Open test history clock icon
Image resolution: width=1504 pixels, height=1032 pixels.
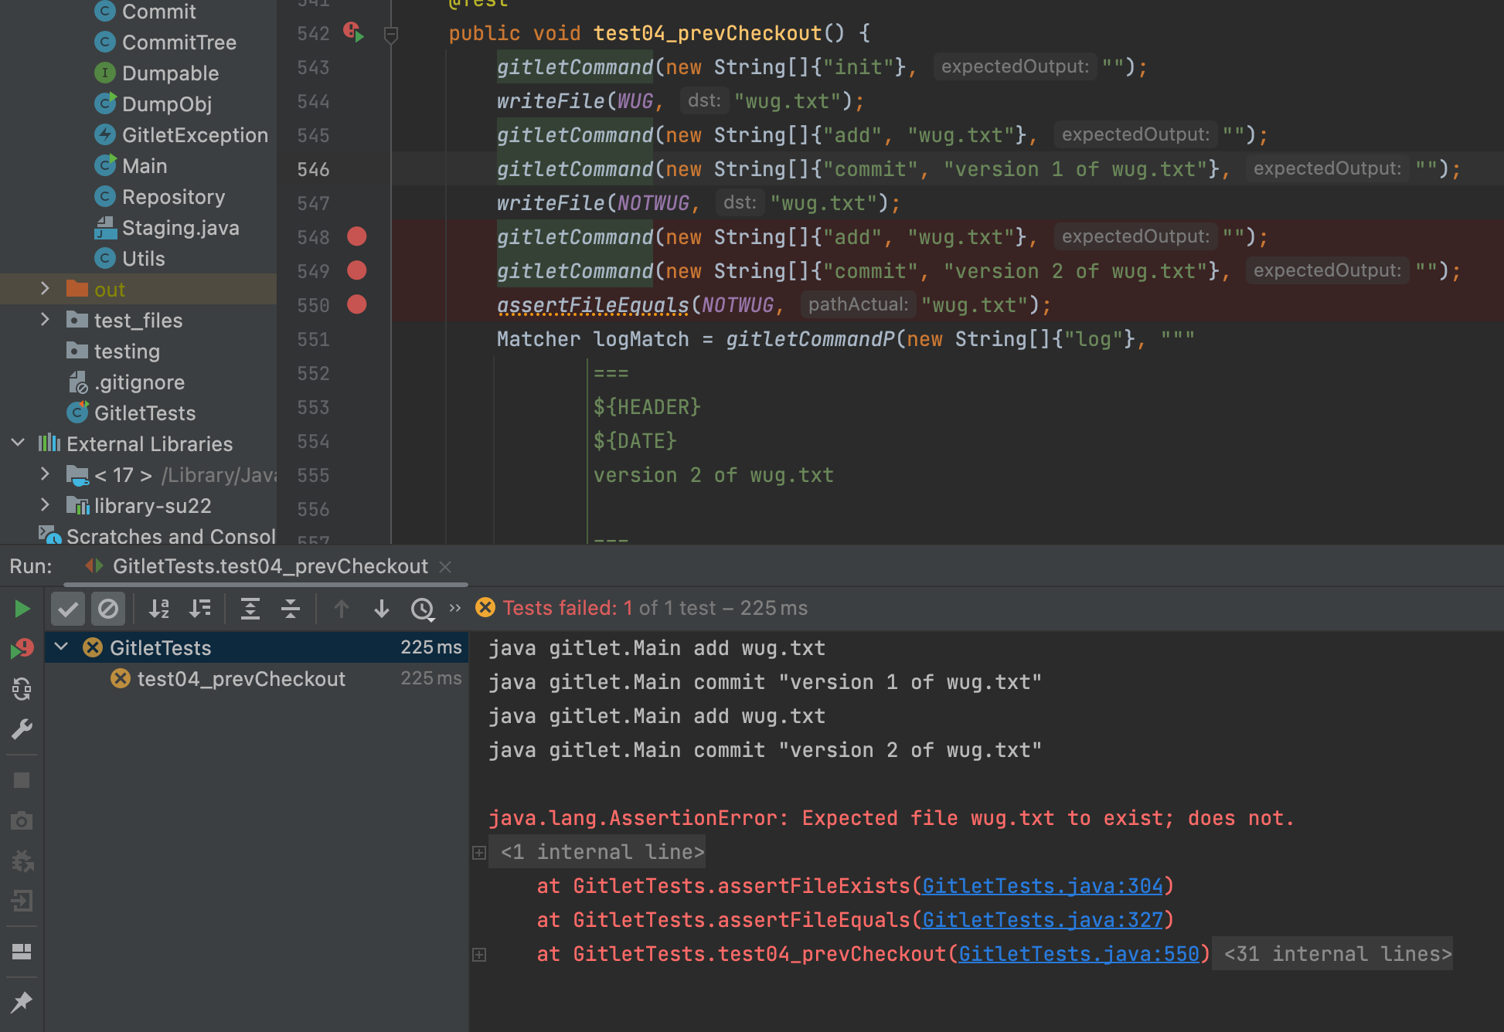click(x=422, y=609)
